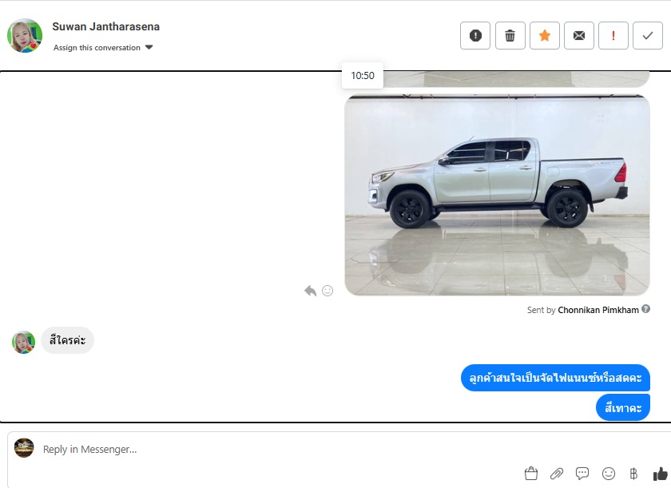Star the conversation as follow up
Viewport: 671px width, 488px height.
[x=544, y=35]
